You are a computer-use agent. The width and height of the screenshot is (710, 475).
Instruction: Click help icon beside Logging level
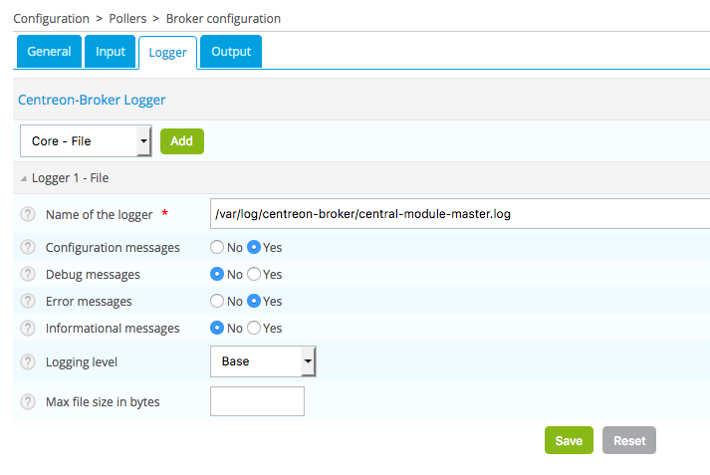pos(28,361)
